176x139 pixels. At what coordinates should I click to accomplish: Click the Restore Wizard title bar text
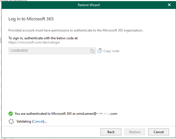[89, 5]
